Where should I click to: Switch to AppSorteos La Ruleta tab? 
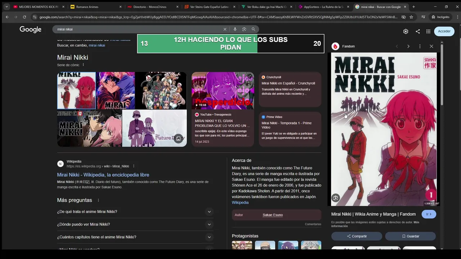click(x=323, y=6)
